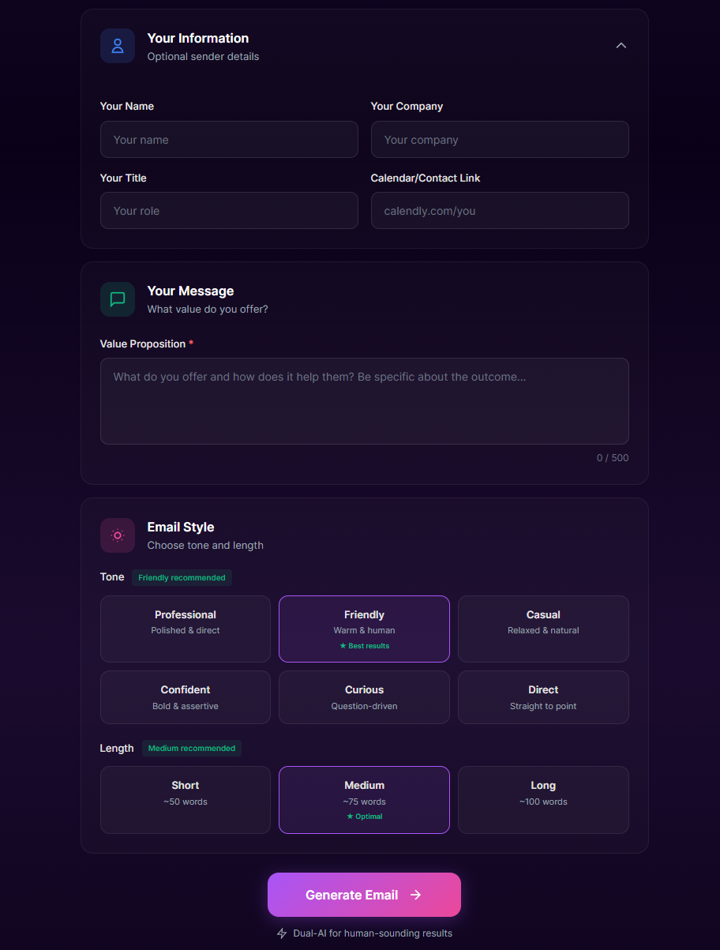
Task: Click the red asterisk beside Value Proposition
Action: 189,342
